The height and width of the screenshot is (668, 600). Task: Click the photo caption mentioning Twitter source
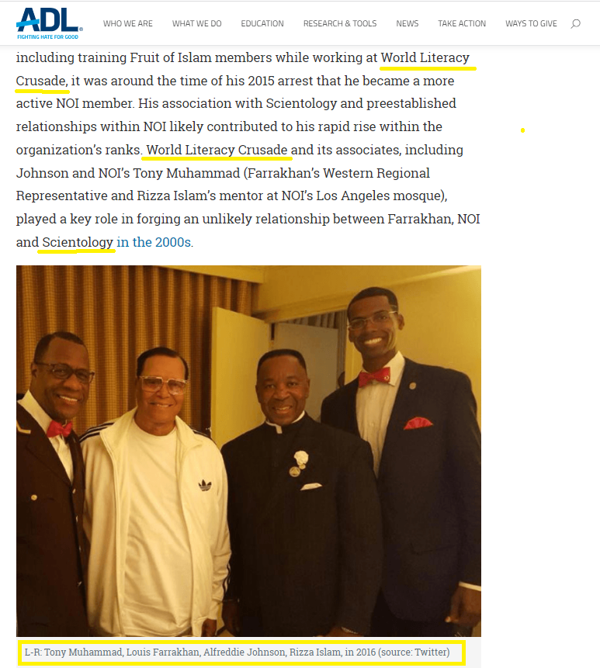[x=237, y=652]
